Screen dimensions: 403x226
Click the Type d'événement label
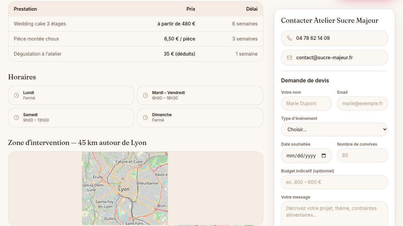click(x=299, y=119)
